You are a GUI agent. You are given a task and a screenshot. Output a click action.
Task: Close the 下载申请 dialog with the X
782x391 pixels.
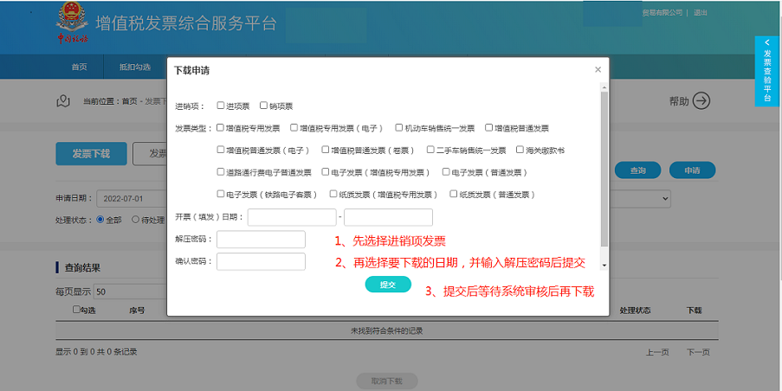(x=598, y=70)
